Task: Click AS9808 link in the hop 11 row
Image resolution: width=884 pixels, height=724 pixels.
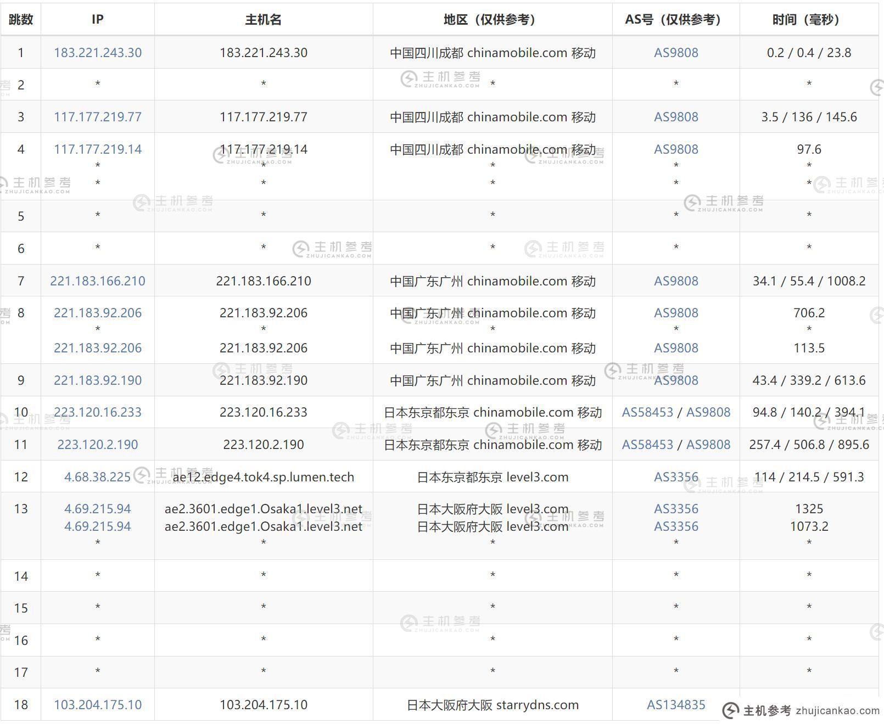Action: click(x=708, y=445)
